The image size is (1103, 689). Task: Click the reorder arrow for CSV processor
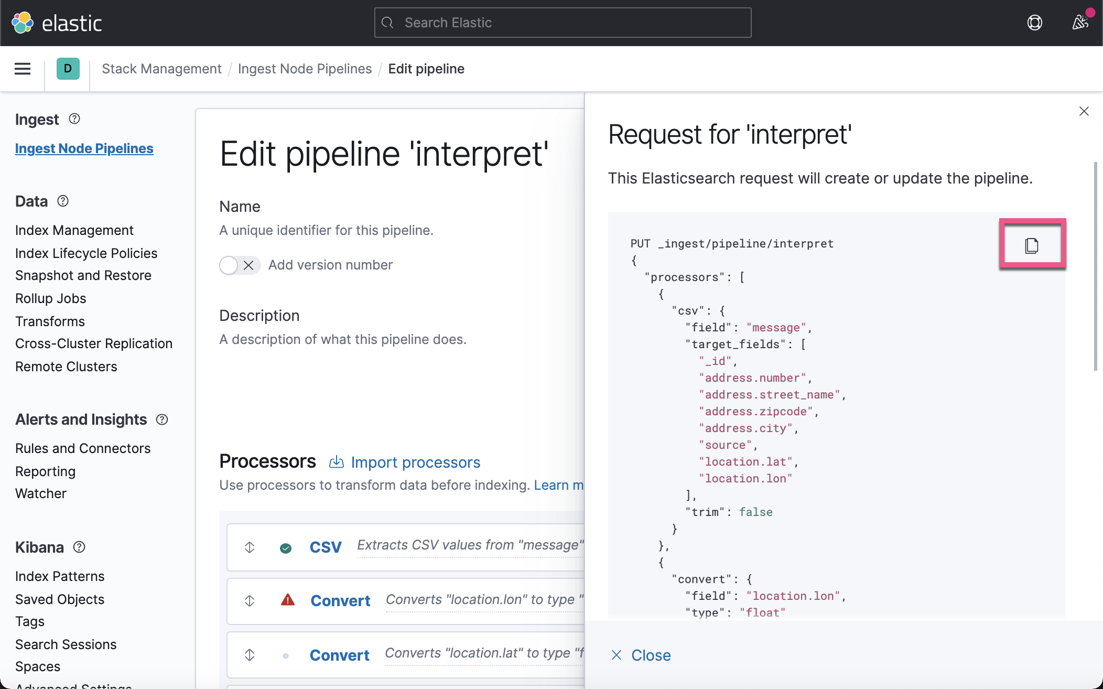pyautogui.click(x=250, y=547)
